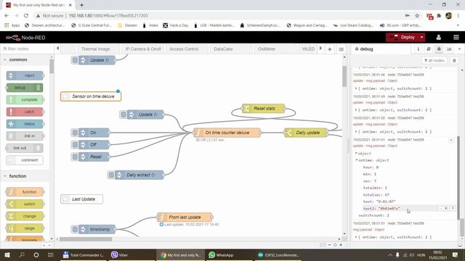Select the Reset stats change node

pyautogui.click(x=263, y=109)
